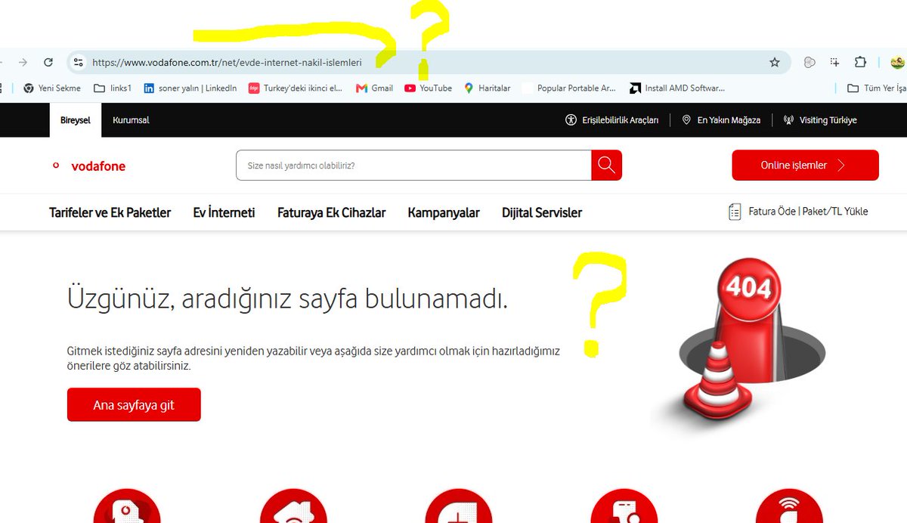907x523 pixels.
Task: Click the antenna signal icon
Action: (789, 120)
